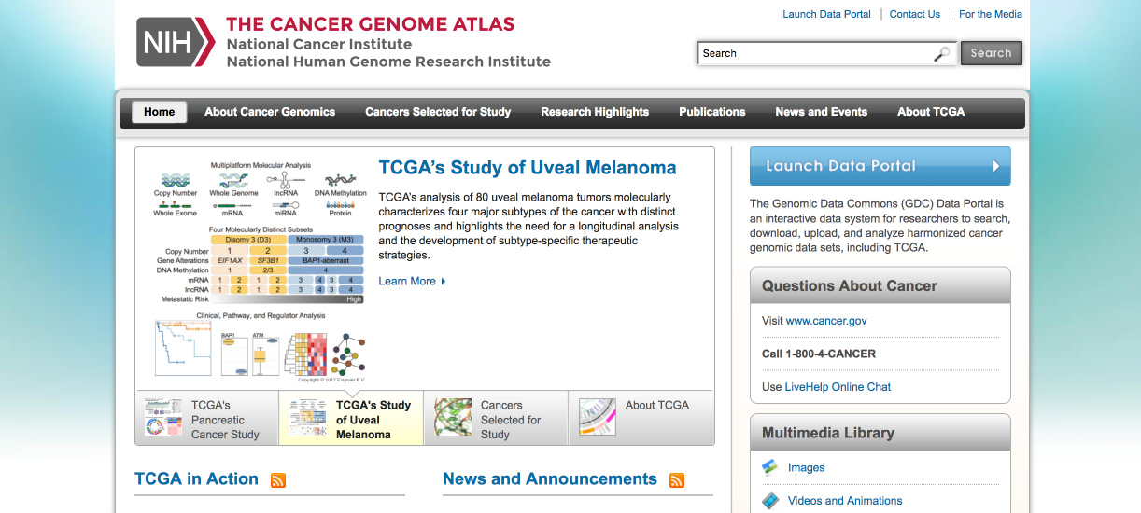
Task: Select the About TCGA slide thumbnail
Action: (598, 417)
